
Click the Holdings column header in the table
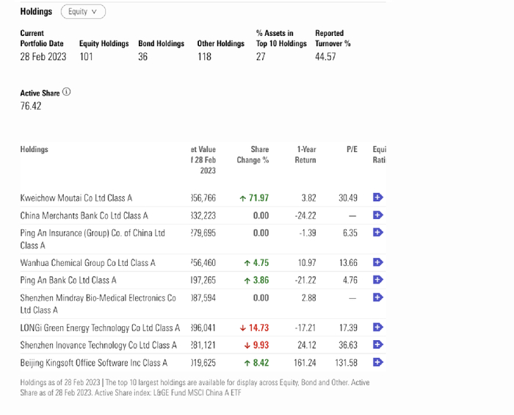coord(34,150)
